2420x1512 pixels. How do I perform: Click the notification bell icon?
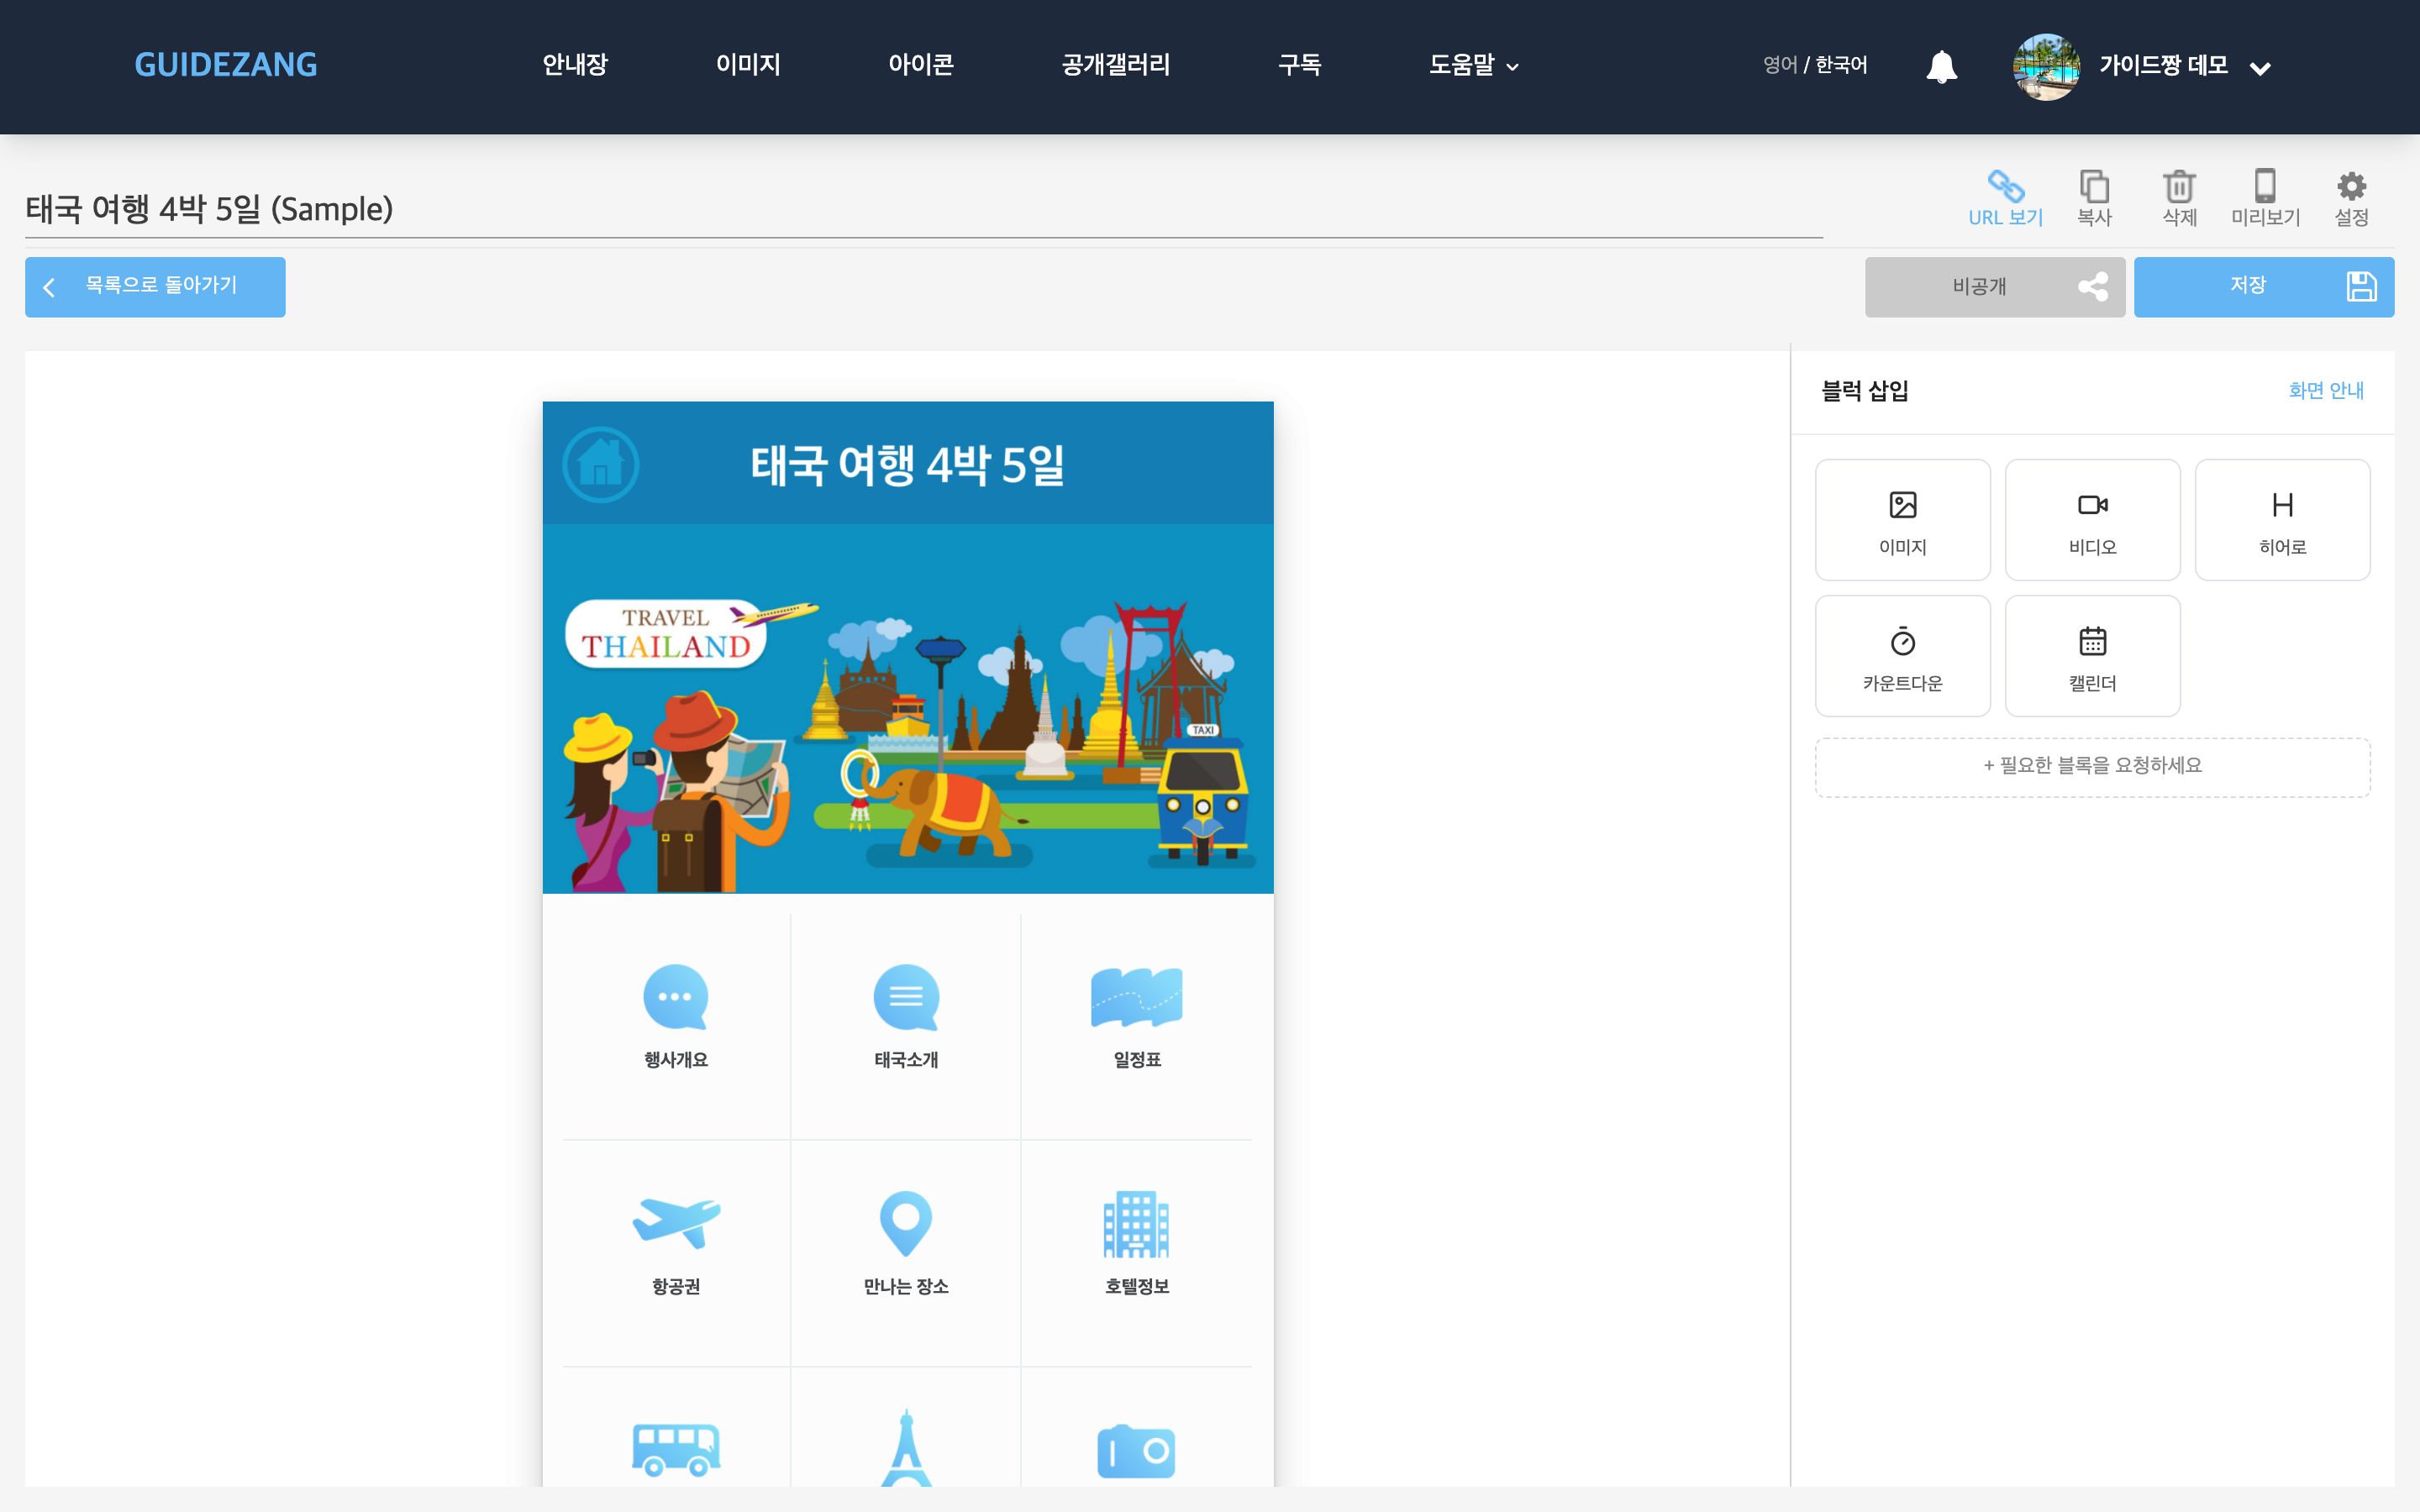click(x=1941, y=66)
